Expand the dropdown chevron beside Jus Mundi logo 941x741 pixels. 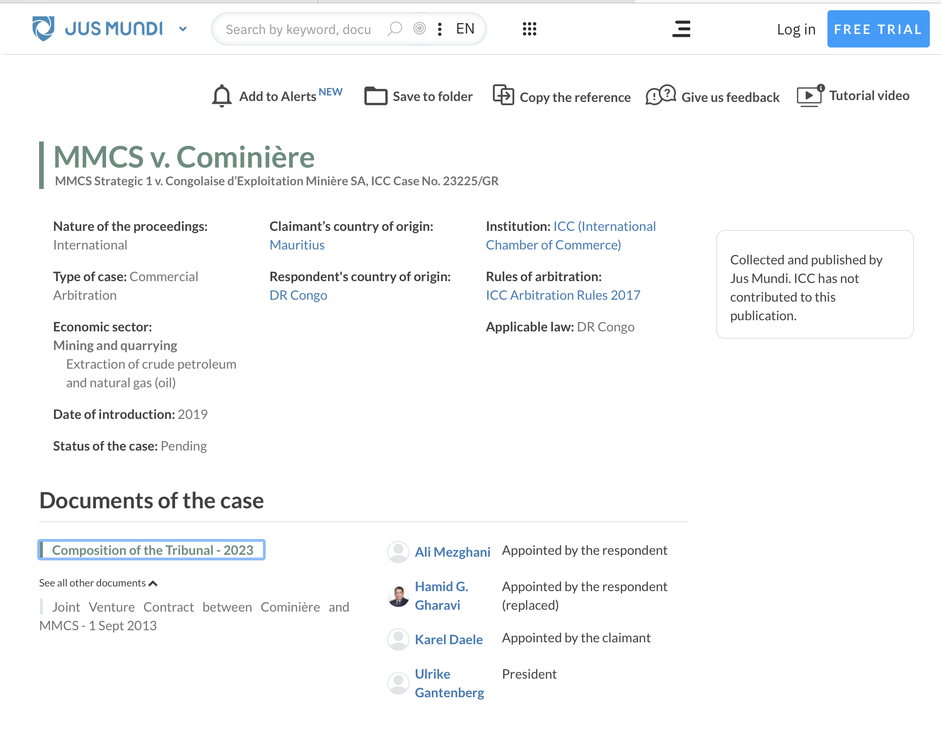[x=183, y=29]
